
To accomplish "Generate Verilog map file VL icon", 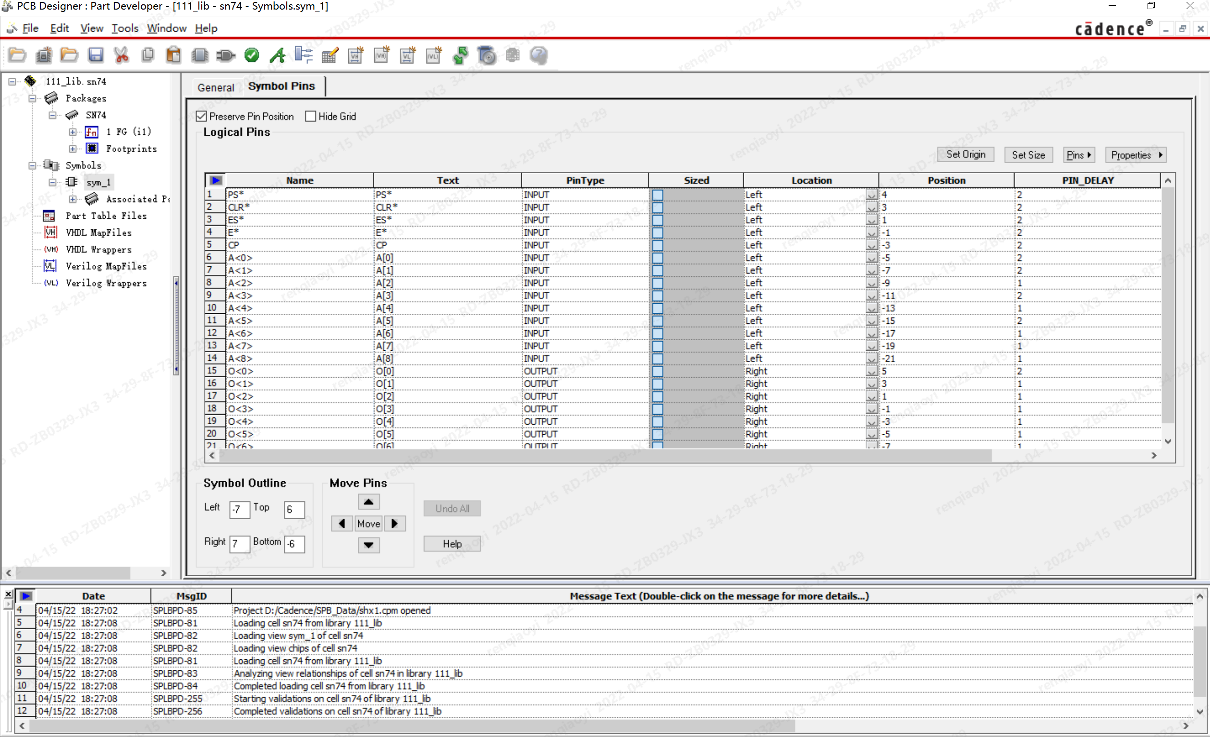I will 408,55.
